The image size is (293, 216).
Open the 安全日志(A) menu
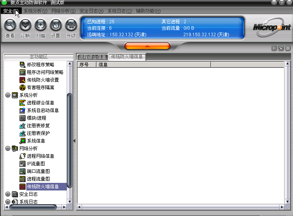(92, 11)
